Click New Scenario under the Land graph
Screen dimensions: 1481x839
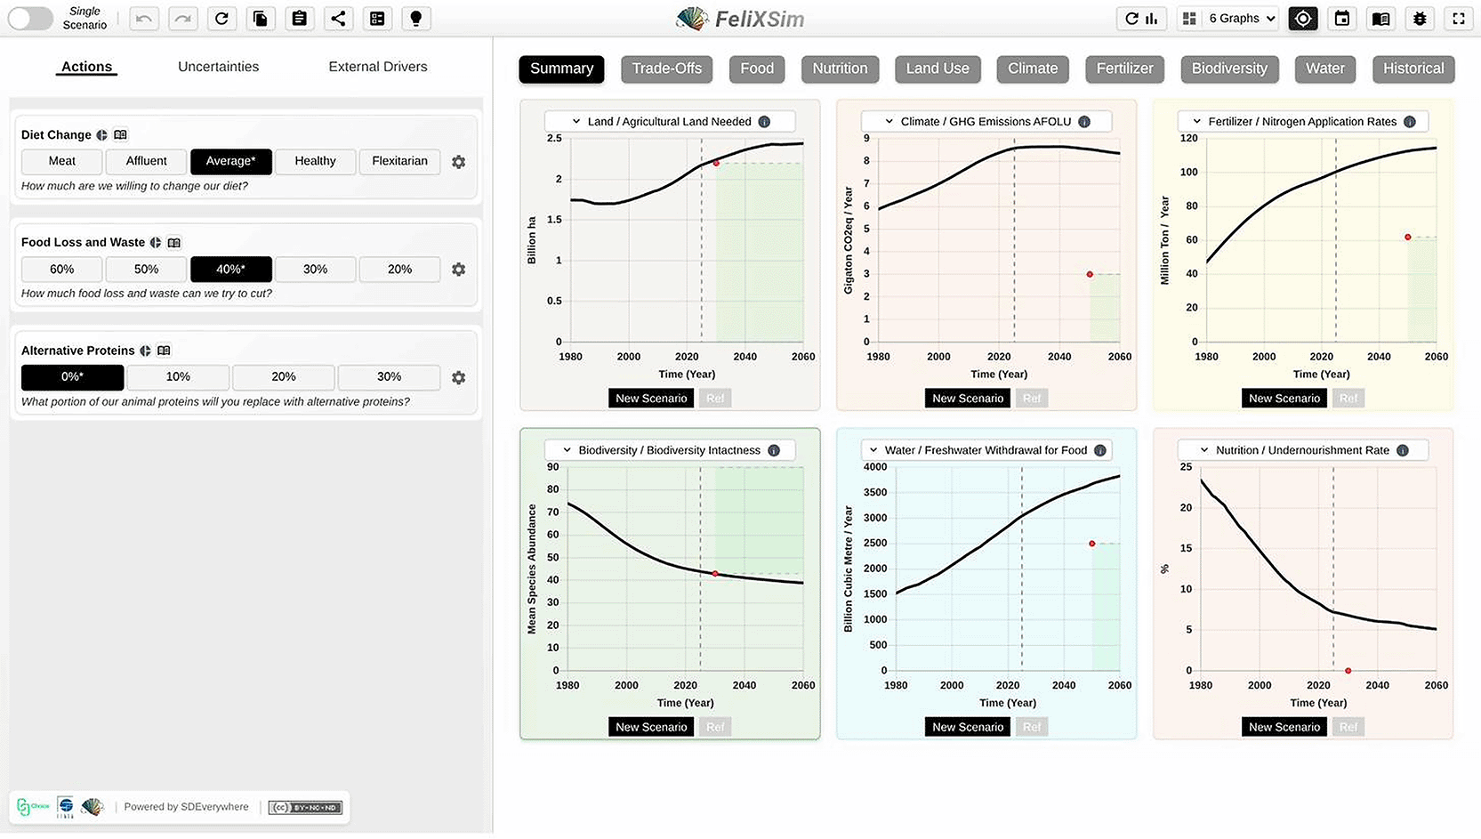[x=651, y=399]
